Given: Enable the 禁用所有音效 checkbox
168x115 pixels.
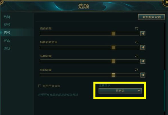Looking at the screenshot, I should point(40,86).
